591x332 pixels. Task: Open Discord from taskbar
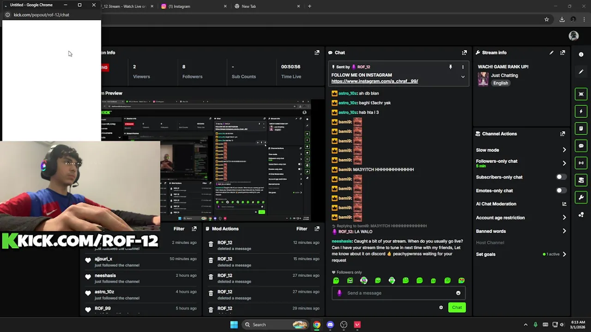coord(330,325)
